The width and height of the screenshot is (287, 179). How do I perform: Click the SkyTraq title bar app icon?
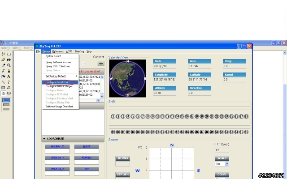pos(37,46)
